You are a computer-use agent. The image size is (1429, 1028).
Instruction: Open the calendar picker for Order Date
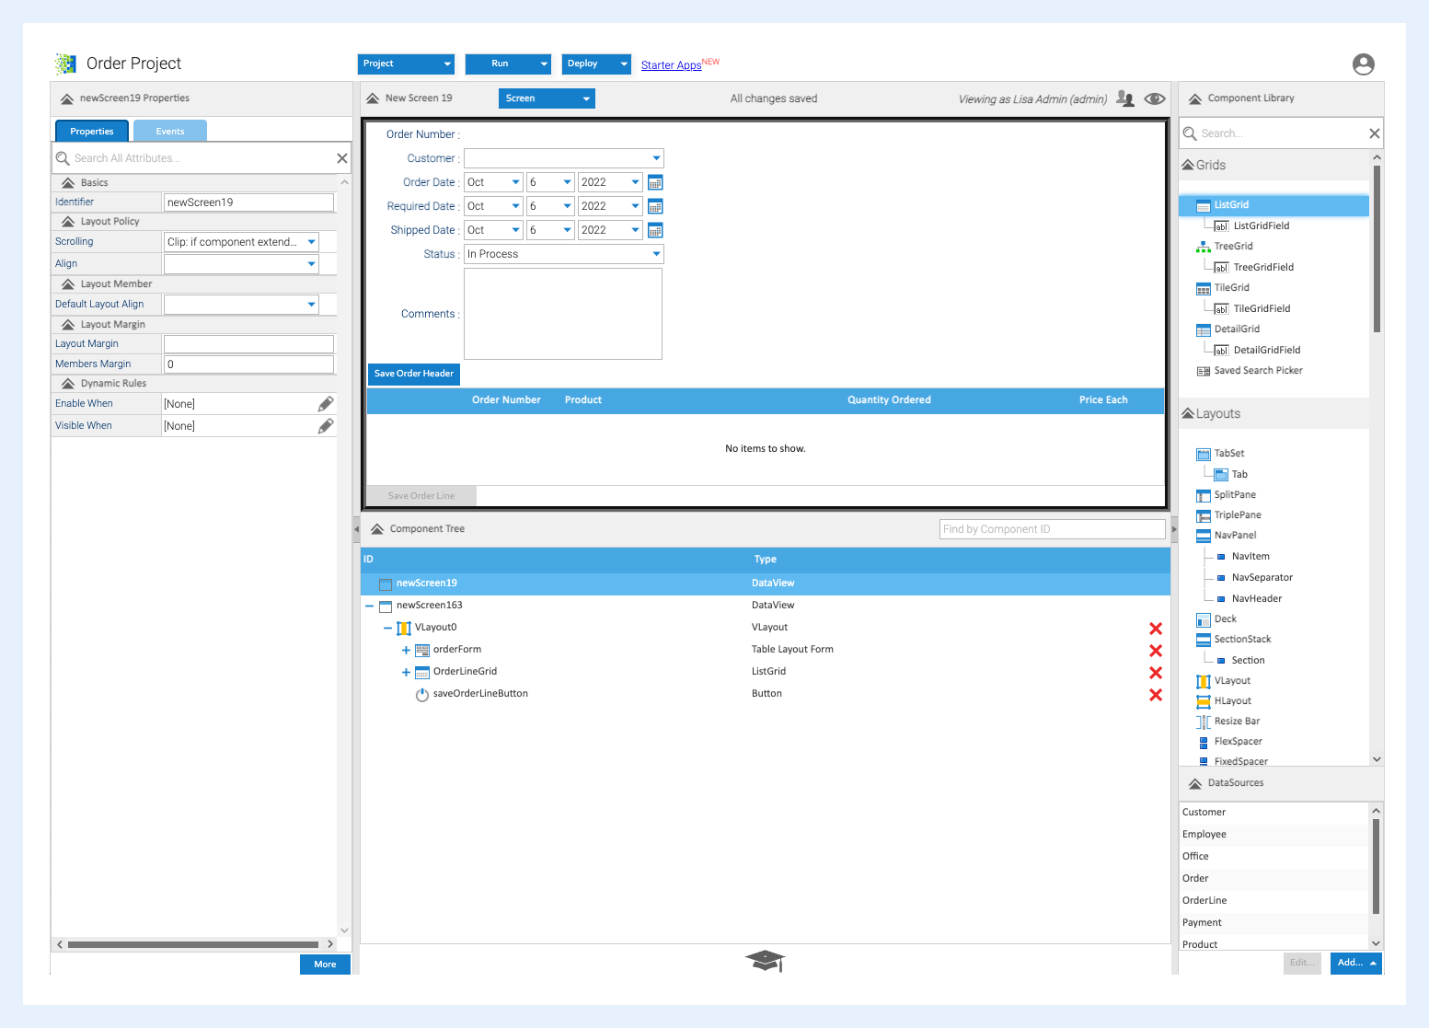[655, 181]
